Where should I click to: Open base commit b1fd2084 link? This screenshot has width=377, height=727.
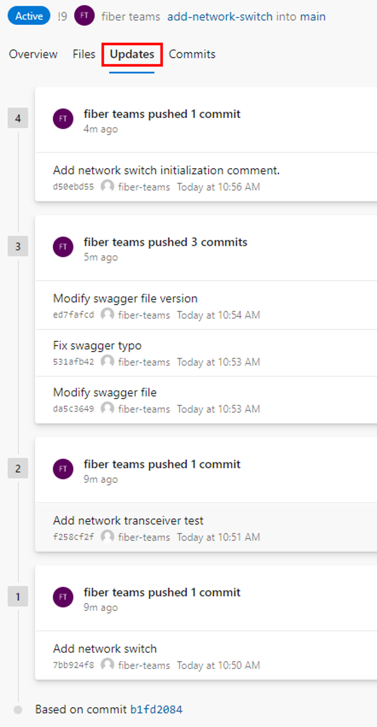click(156, 710)
